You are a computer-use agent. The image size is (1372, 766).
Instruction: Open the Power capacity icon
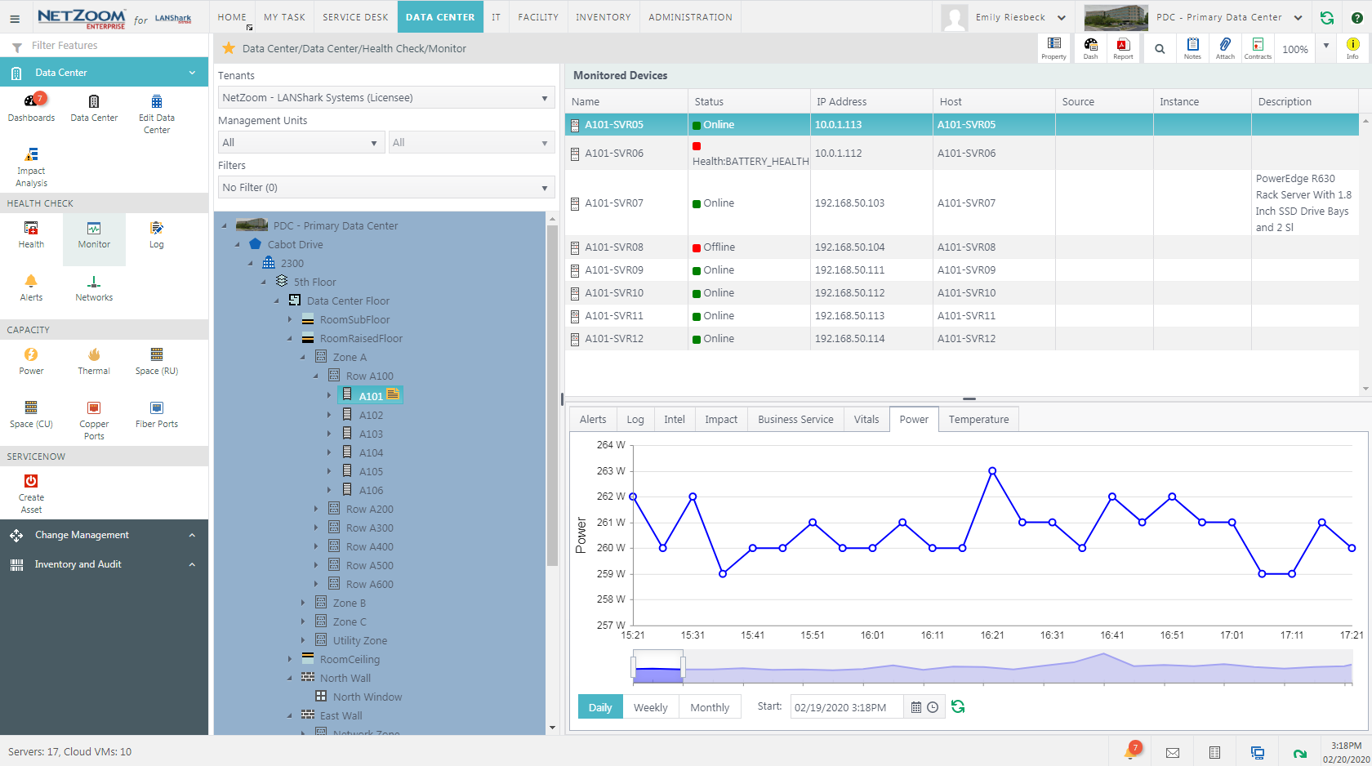[31, 360]
